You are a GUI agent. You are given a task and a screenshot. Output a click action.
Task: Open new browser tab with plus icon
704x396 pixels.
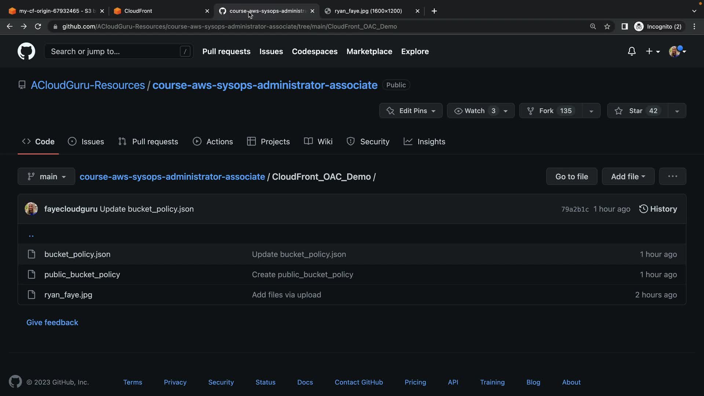(x=434, y=11)
